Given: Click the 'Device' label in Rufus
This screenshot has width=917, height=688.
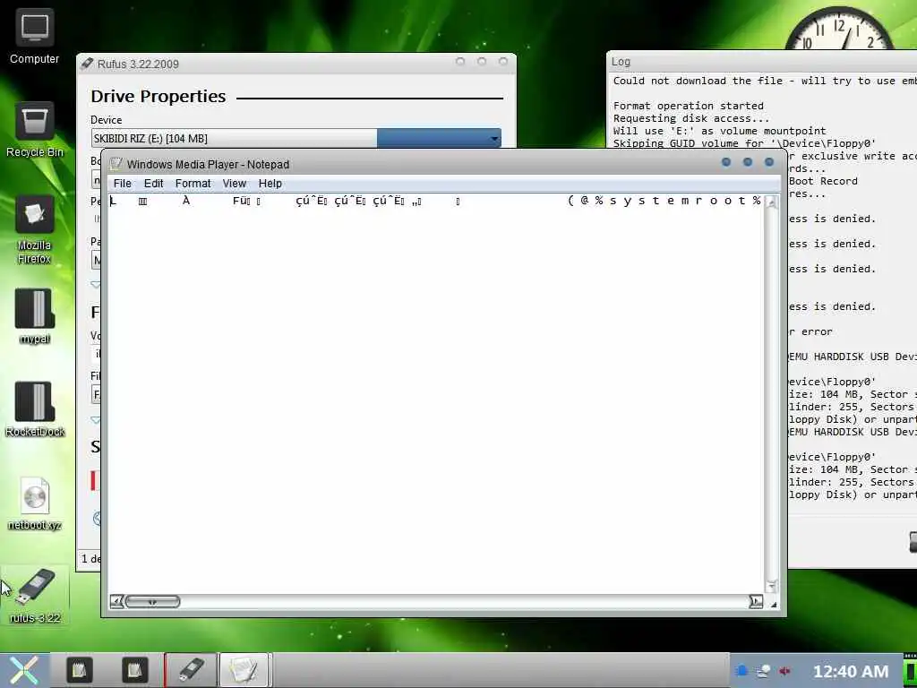Looking at the screenshot, I should coord(106,120).
